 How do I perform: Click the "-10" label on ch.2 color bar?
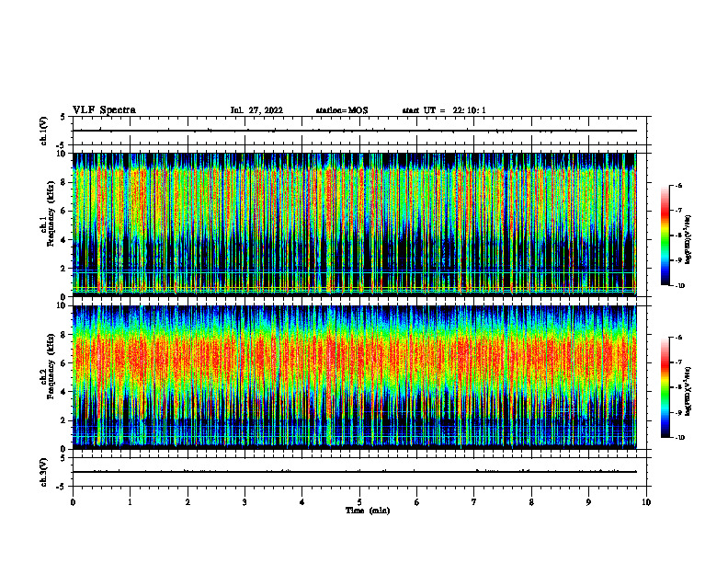tap(679, 438)
